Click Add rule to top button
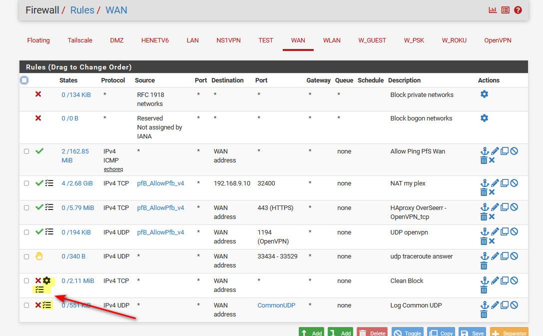 311,332
